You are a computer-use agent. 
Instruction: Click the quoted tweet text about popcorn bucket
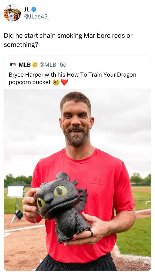[x=72, y=78]
